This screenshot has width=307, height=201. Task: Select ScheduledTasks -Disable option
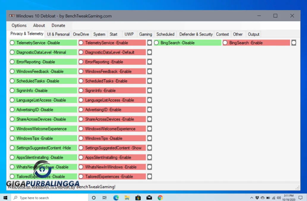click(43, 81)
